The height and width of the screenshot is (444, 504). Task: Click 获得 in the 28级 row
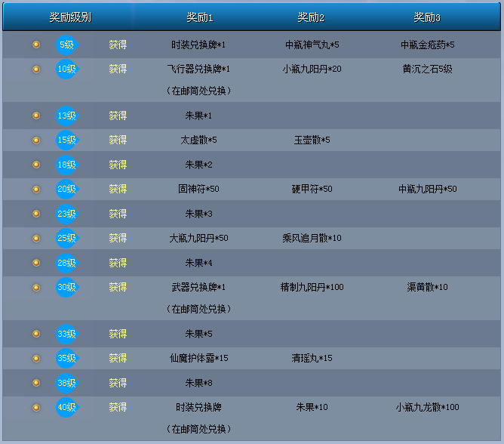pos(118,263)
